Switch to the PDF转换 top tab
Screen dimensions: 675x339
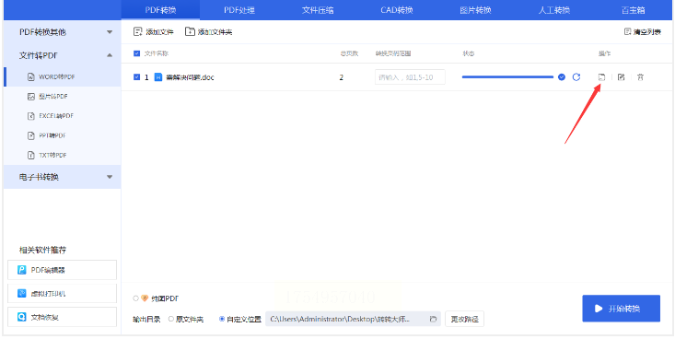[x=160, y=10]
